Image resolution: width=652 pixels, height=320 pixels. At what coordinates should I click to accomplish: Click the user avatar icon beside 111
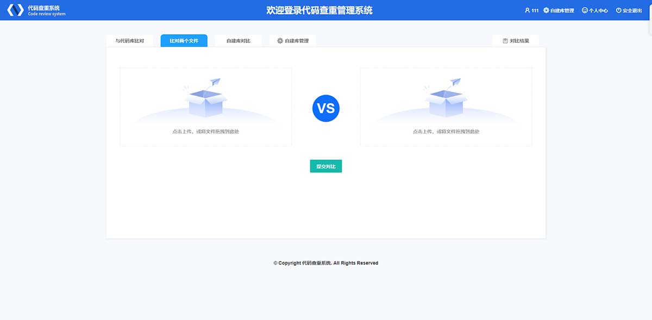pos(527,10)
